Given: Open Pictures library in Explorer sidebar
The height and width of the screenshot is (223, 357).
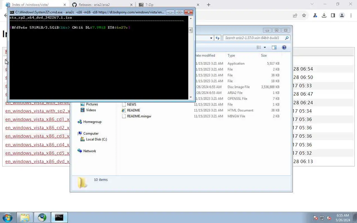Looking at the screenshot, I should pyautogui.click(x=92, y=104).
